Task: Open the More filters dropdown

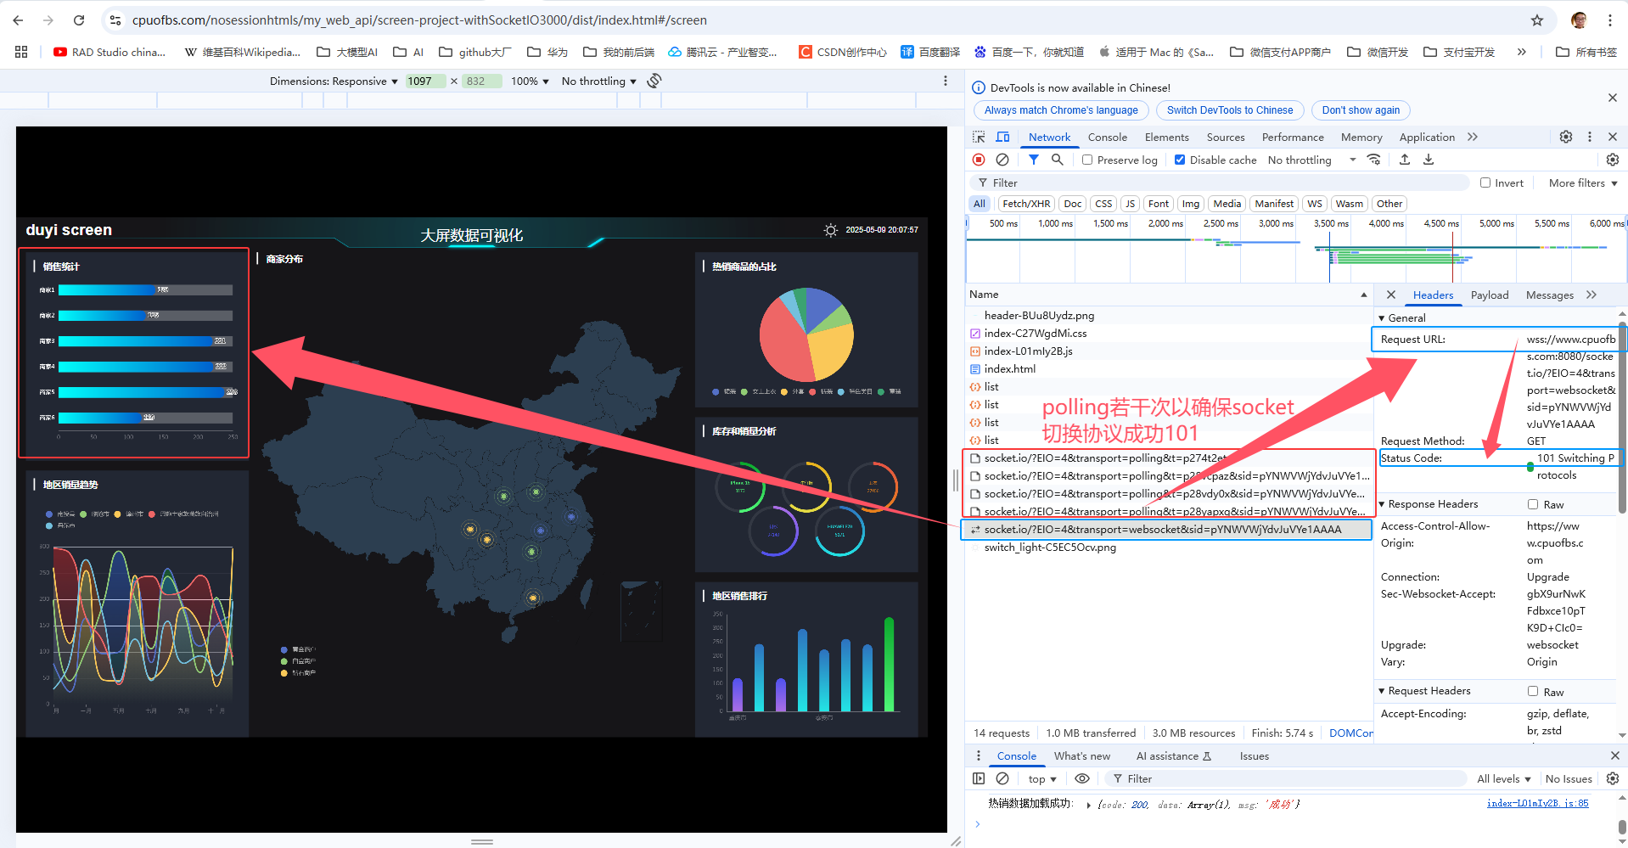Action: point(1583,183)
